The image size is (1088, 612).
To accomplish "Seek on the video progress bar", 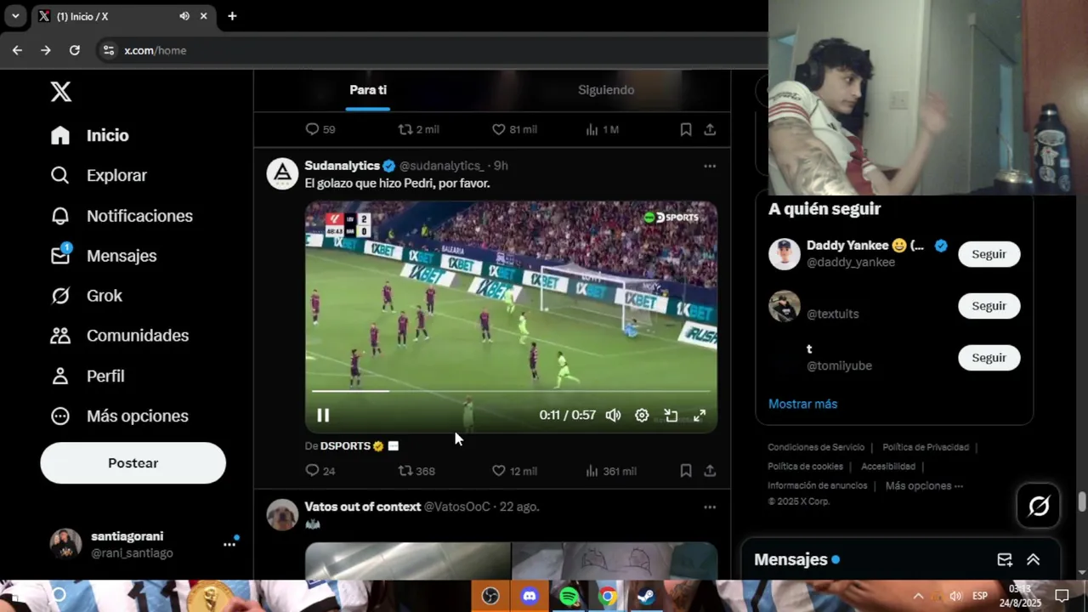I will (511, 391).
